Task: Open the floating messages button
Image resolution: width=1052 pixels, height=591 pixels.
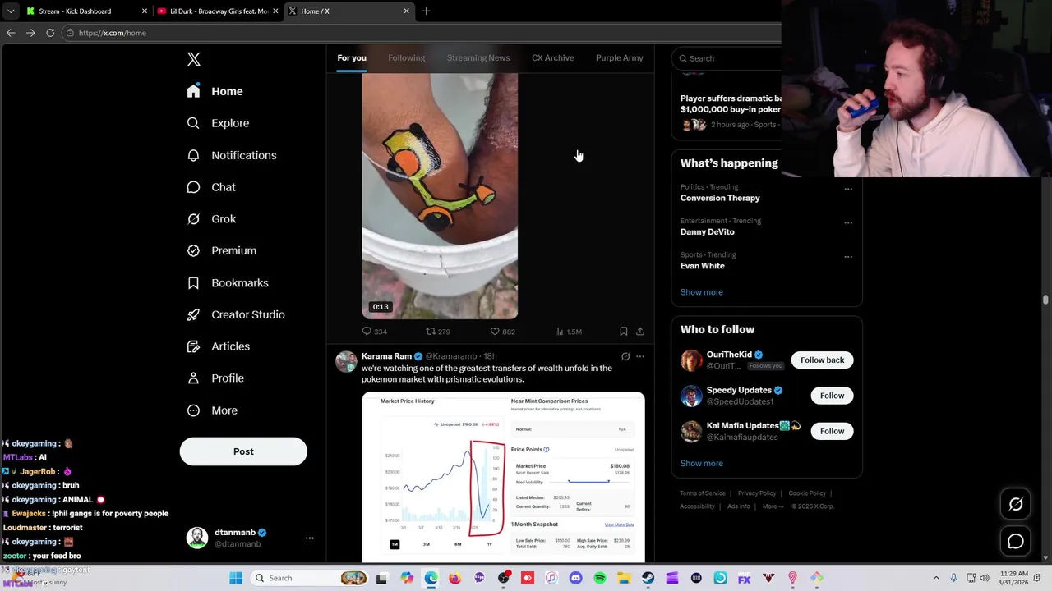Action: pyautogui.click(x=1016, y=541)
